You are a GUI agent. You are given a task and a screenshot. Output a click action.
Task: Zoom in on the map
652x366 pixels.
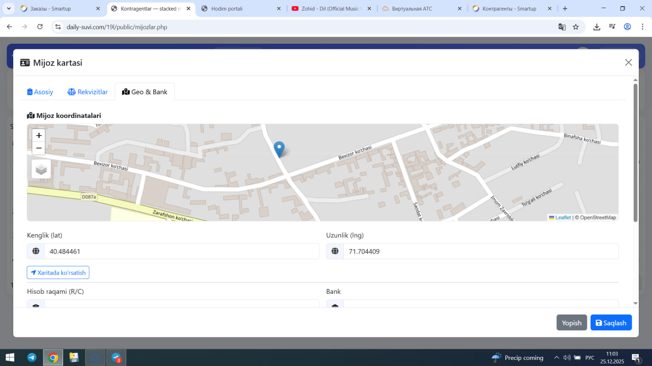(x=39, y=136)
